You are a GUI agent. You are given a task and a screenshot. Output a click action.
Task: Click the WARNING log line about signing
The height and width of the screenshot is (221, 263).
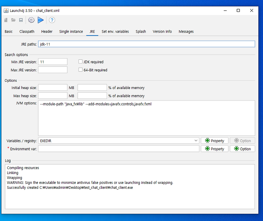90,183
